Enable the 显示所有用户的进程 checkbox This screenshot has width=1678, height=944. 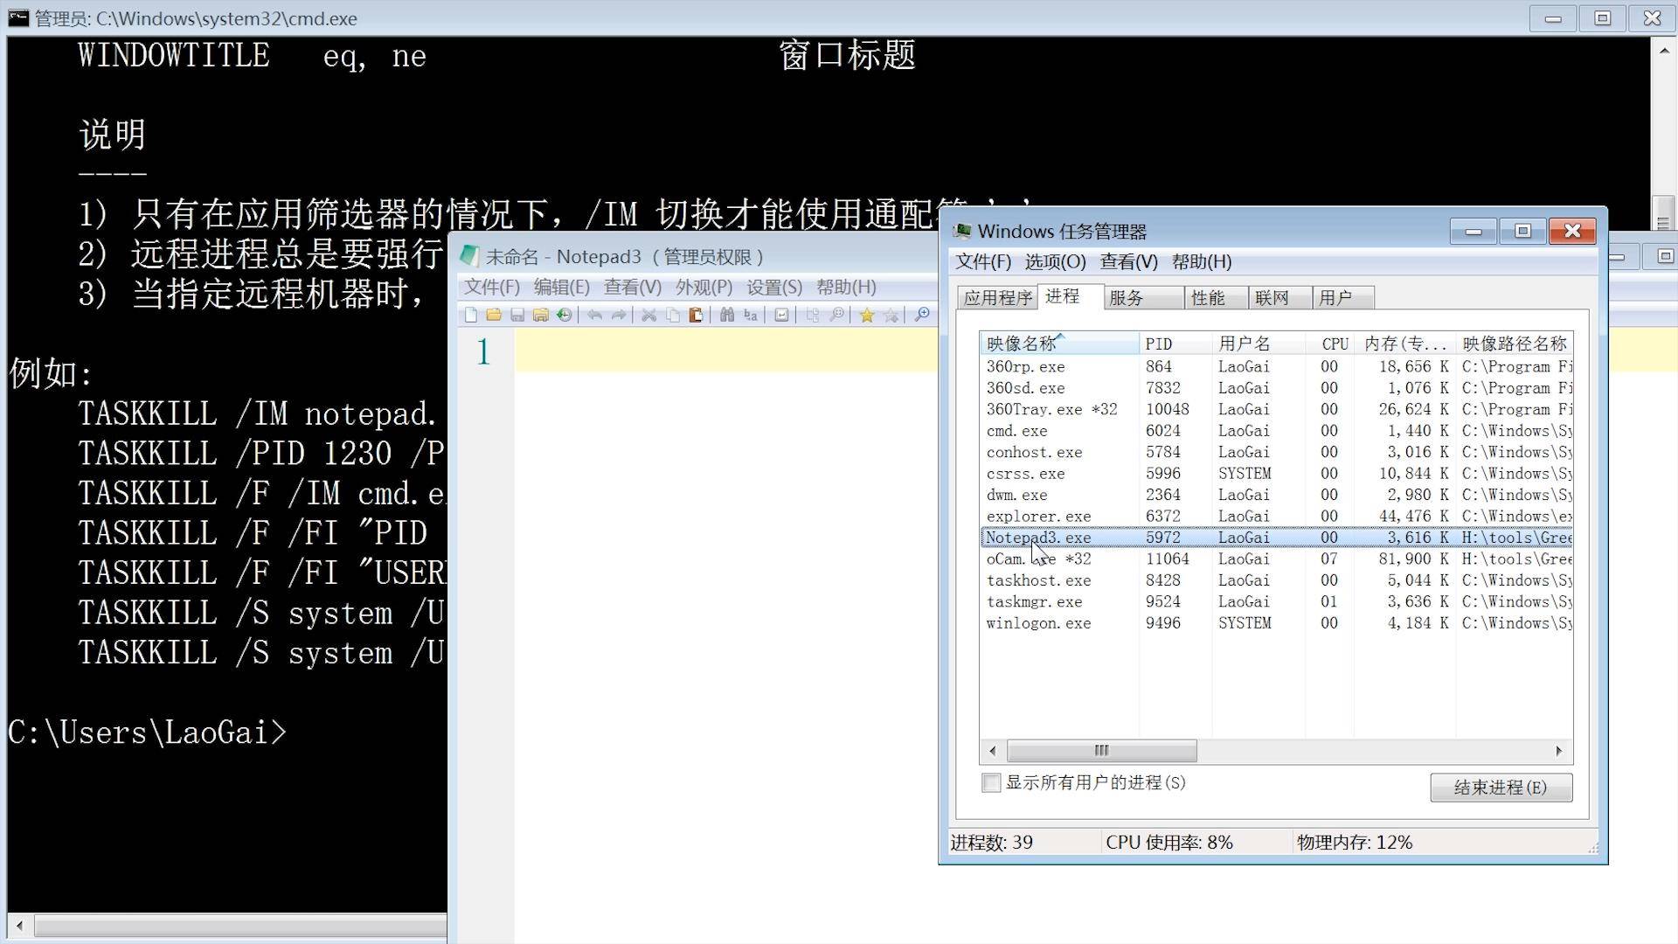[991, 782]
